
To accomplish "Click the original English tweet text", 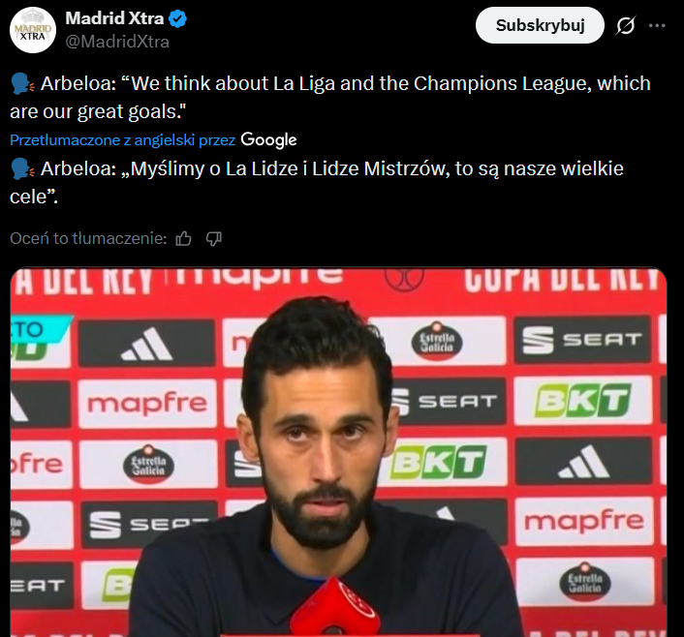I will [329, 97].
